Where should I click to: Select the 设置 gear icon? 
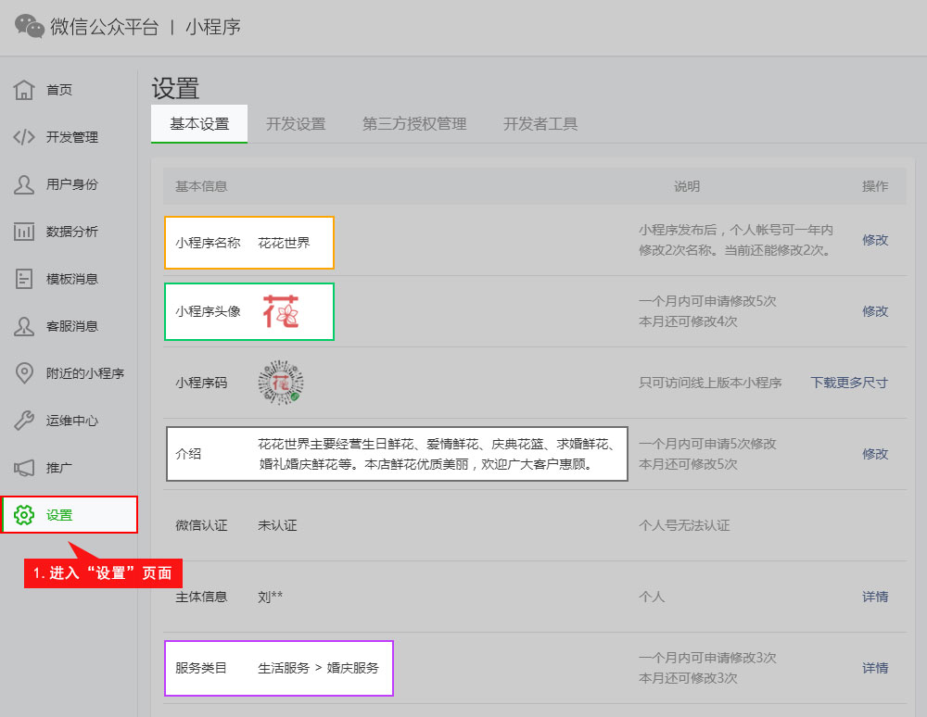(24, 515)
